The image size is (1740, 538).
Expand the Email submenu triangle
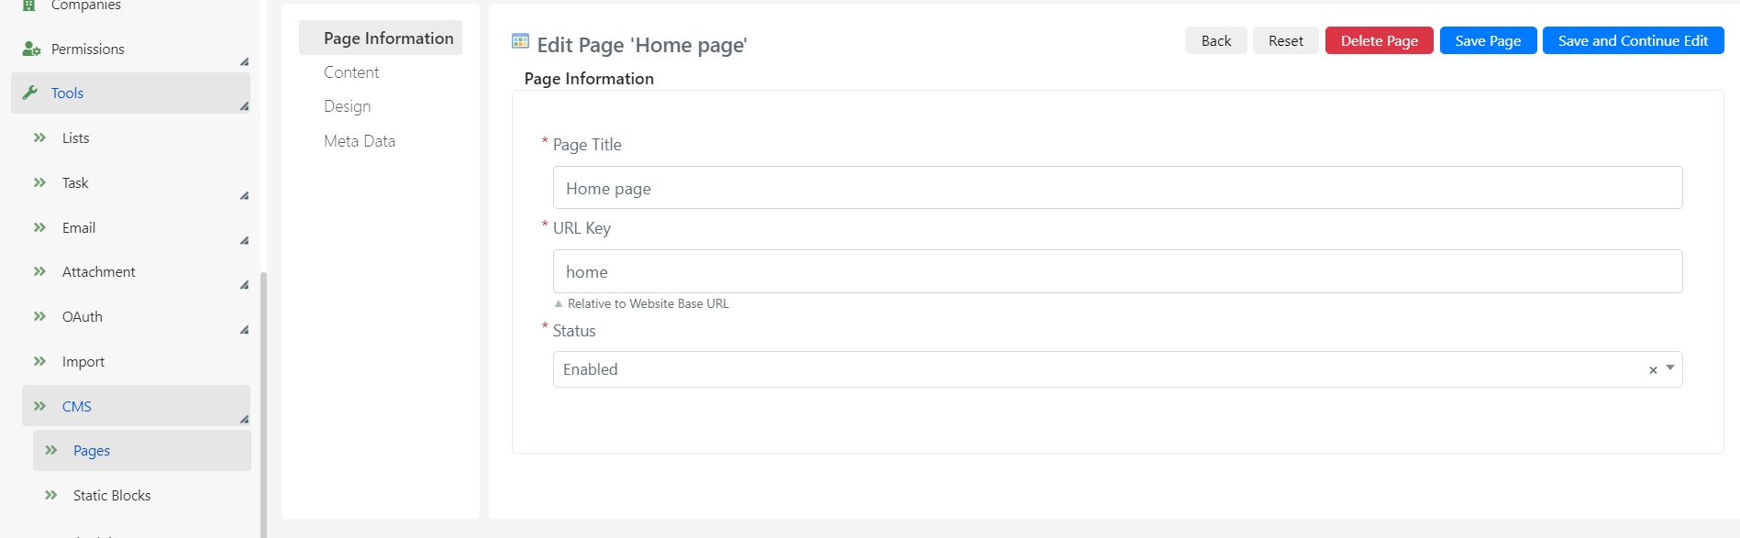tap(244, 240)
